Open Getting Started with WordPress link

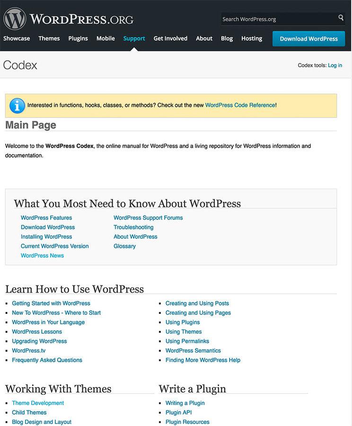(51, 303)
